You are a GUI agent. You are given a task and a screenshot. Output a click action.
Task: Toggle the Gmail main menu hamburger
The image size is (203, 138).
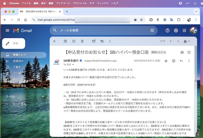coord(7,30)
